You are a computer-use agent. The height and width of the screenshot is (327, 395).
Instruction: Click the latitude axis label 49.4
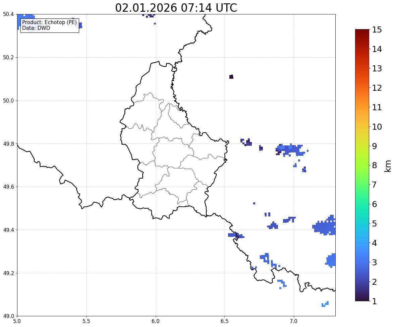pyautogui.click(x=8, y=230)
